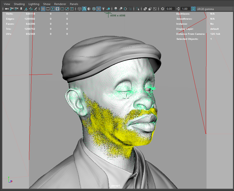Click the Gamma value field showing 1.00
The image size is (234, 191).
click(185, 9)
